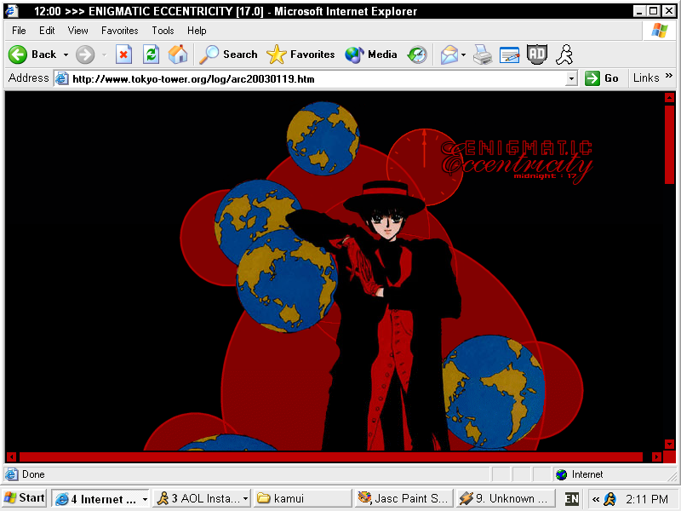Expand the Mail button dropdown arrow
This screenshot has width=681, height=511.
pyautogui.click(x=463, y=55)
